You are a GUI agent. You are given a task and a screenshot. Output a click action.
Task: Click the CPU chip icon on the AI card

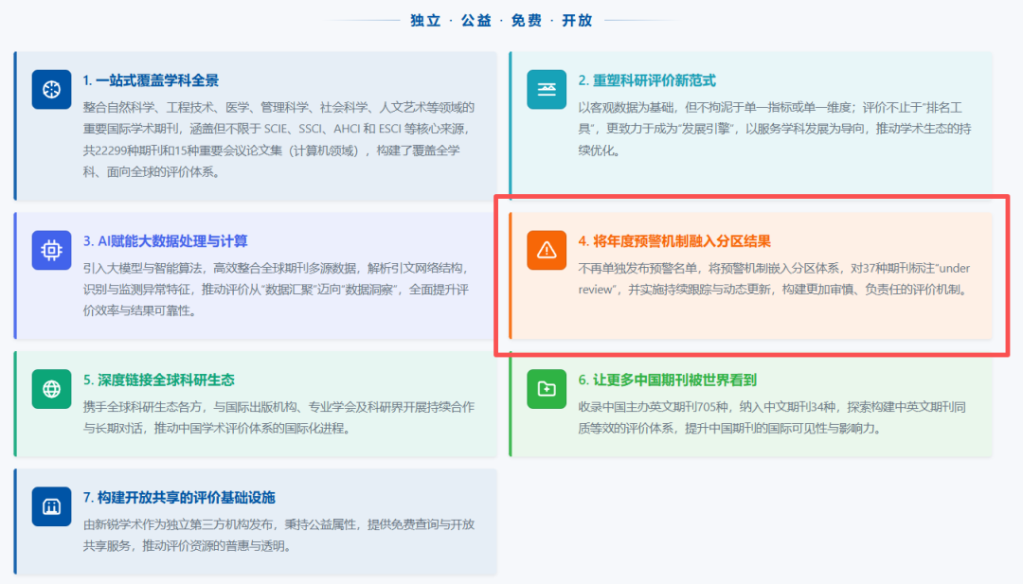click(x=51, y=250)
